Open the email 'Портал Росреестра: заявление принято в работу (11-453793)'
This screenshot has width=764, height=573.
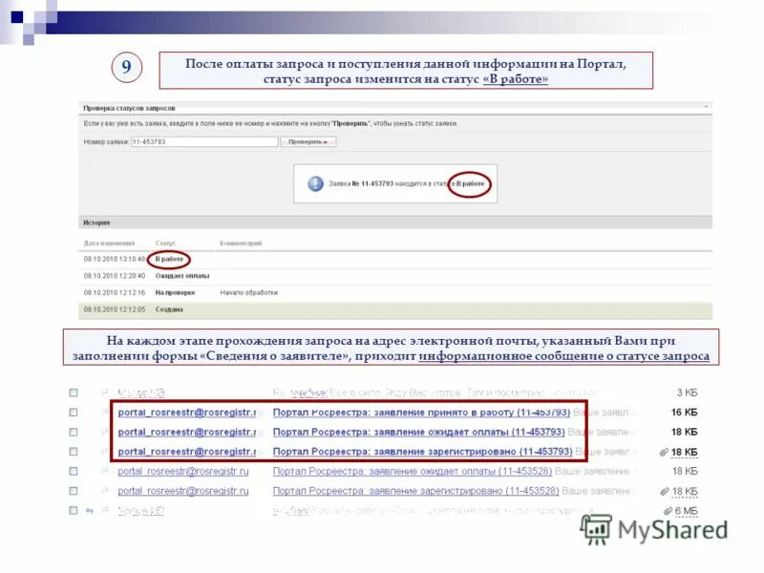(421, 413)
